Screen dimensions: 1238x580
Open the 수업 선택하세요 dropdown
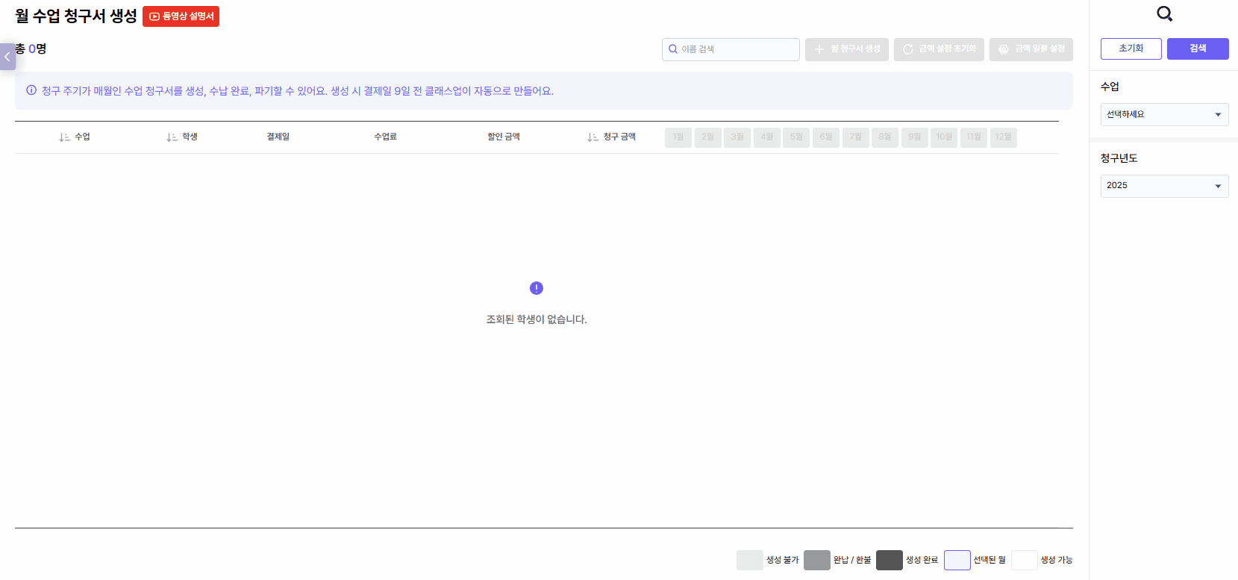[x=1165, y=115]
